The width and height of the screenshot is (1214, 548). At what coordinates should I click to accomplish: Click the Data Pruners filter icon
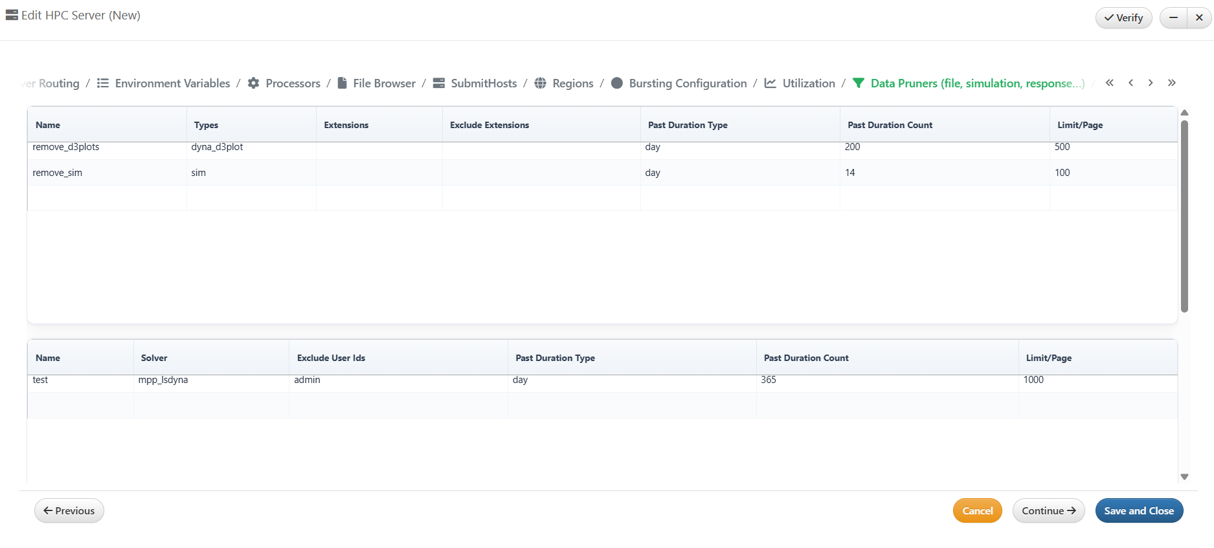[x=859, y=83]
